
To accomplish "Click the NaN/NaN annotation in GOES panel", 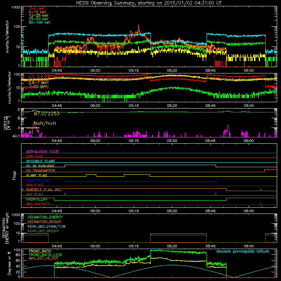I will pos(45,123).
